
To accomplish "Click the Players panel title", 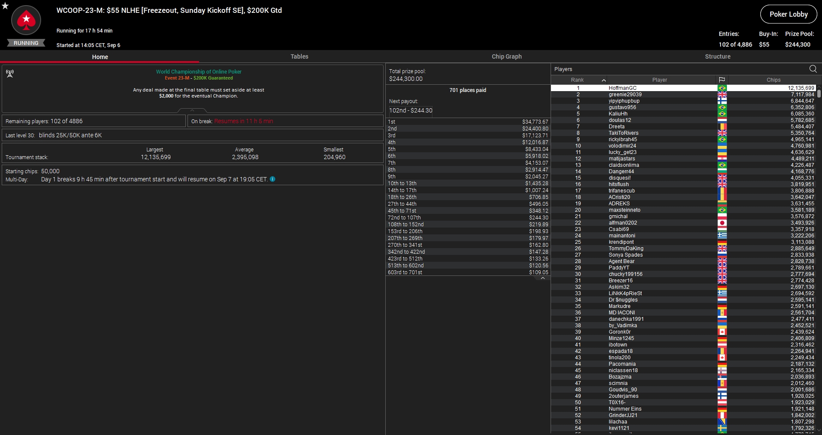I will (563, 69).
